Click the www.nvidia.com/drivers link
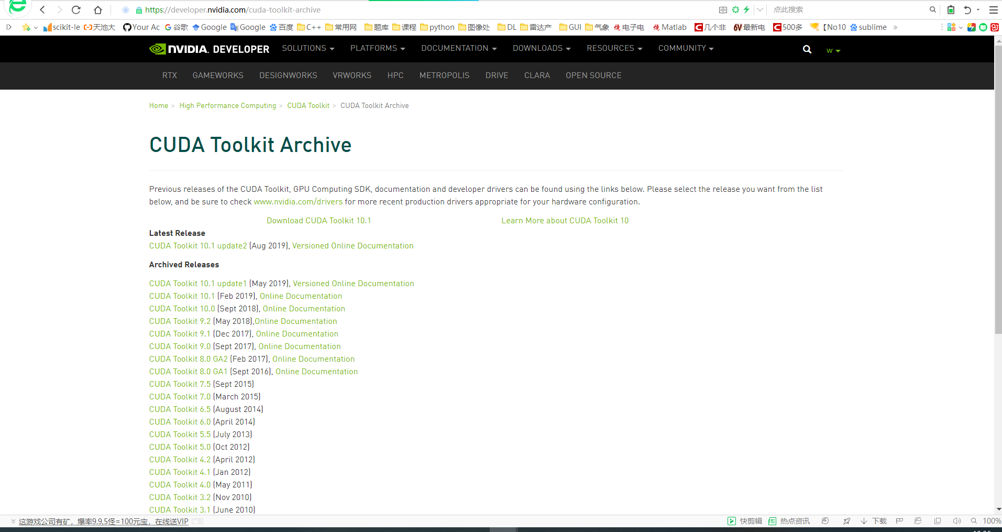 tap(298, 202)
